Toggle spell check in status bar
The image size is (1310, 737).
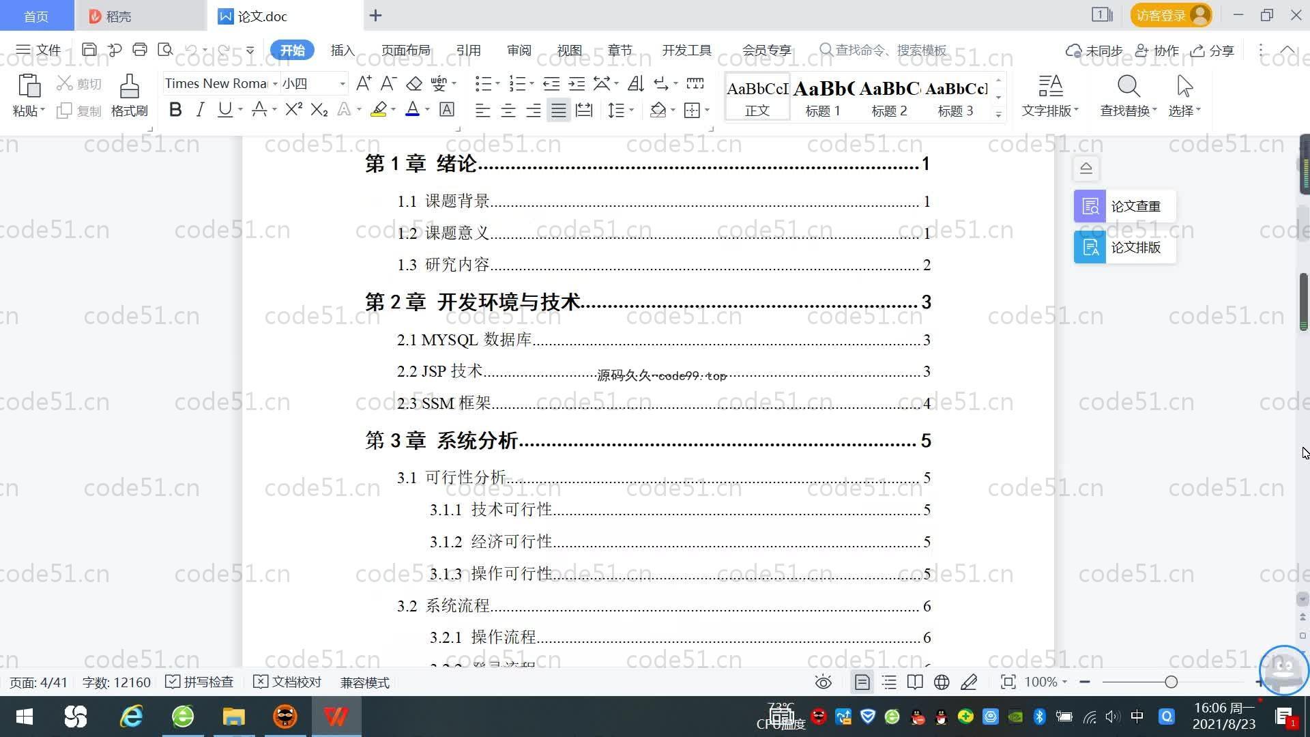pos(199,682)
